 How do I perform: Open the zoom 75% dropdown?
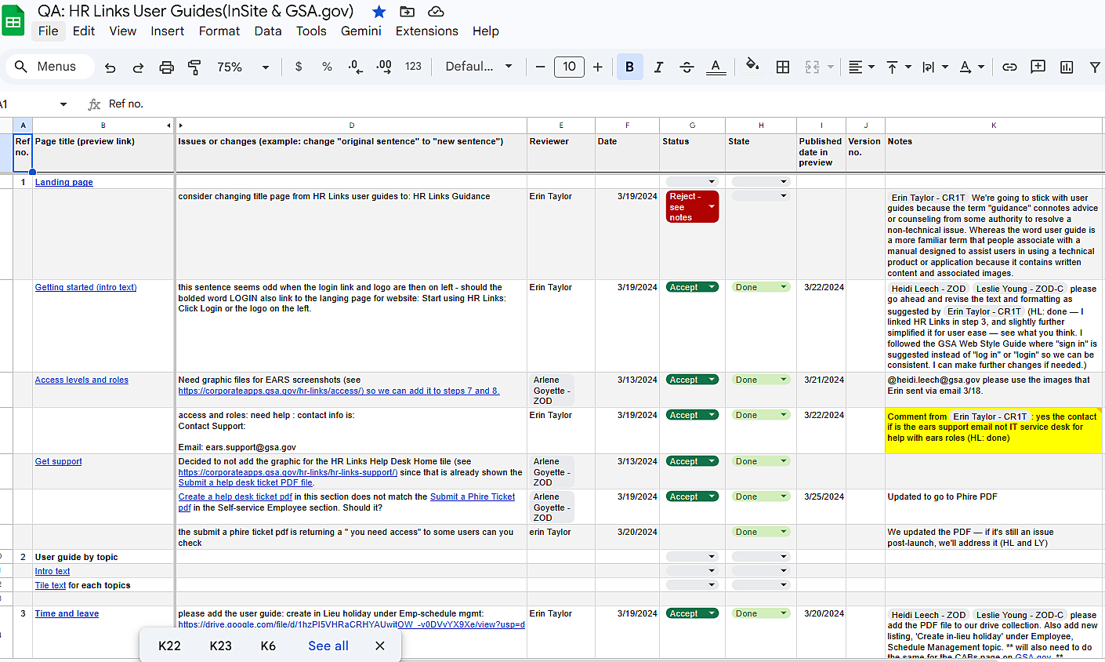tap(242, 67)
